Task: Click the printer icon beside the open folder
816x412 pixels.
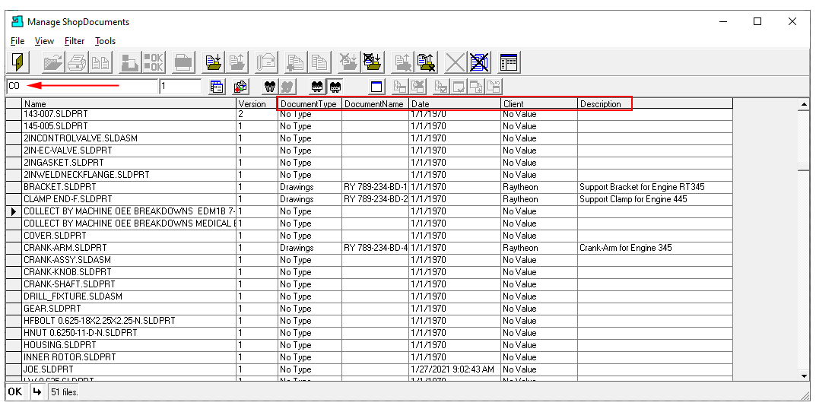Action: tap(77, 62)
